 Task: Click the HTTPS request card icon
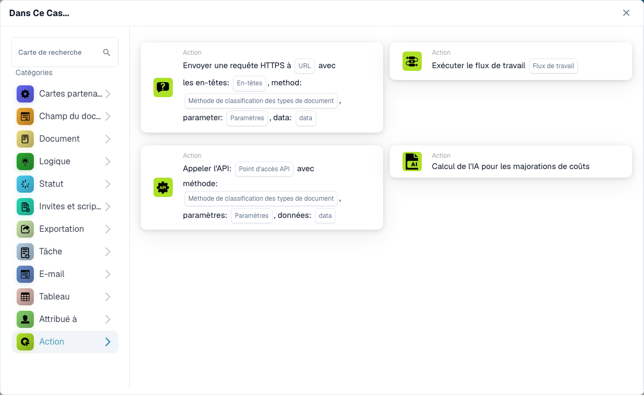point(163,87)
